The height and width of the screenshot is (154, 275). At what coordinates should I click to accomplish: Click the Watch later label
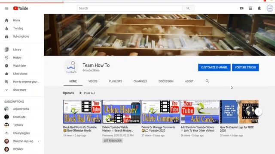[20, 65]
